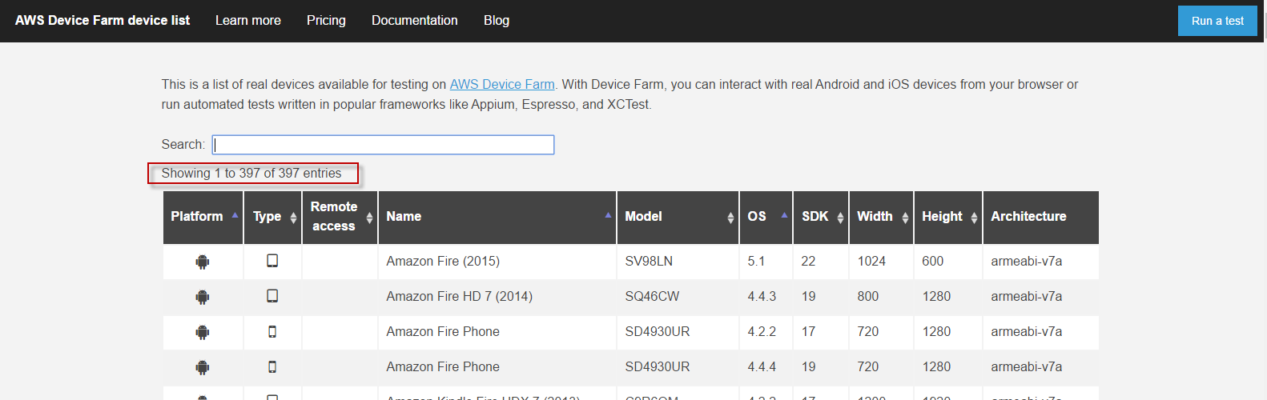
Task: Go to the Pricing page
Action: click(x=326, y=21)
